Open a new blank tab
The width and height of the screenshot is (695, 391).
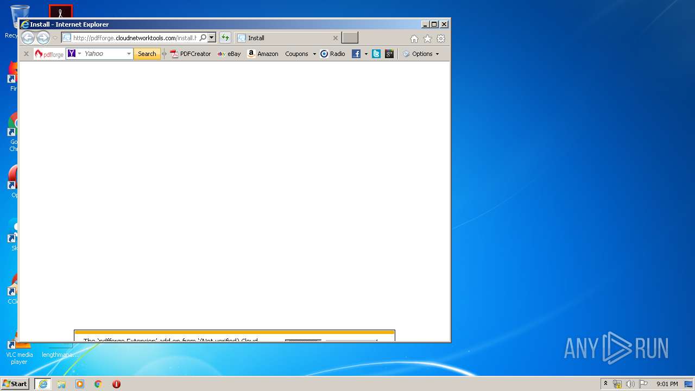click(350, 38)
